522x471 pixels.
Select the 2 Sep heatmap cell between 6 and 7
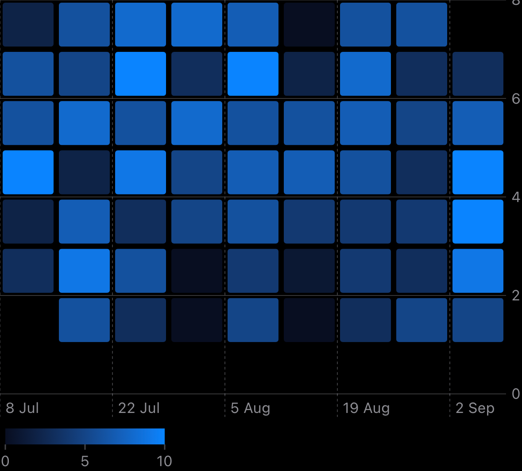tap(478, 74)
